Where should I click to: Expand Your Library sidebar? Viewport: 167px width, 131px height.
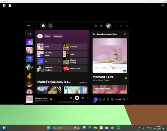[29, 34]
